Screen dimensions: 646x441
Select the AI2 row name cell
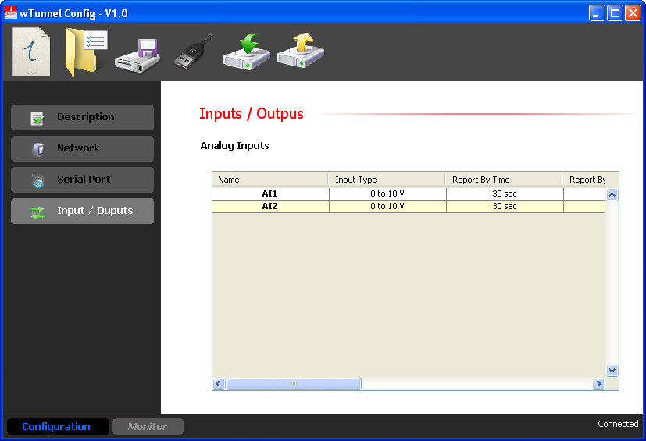269,207
